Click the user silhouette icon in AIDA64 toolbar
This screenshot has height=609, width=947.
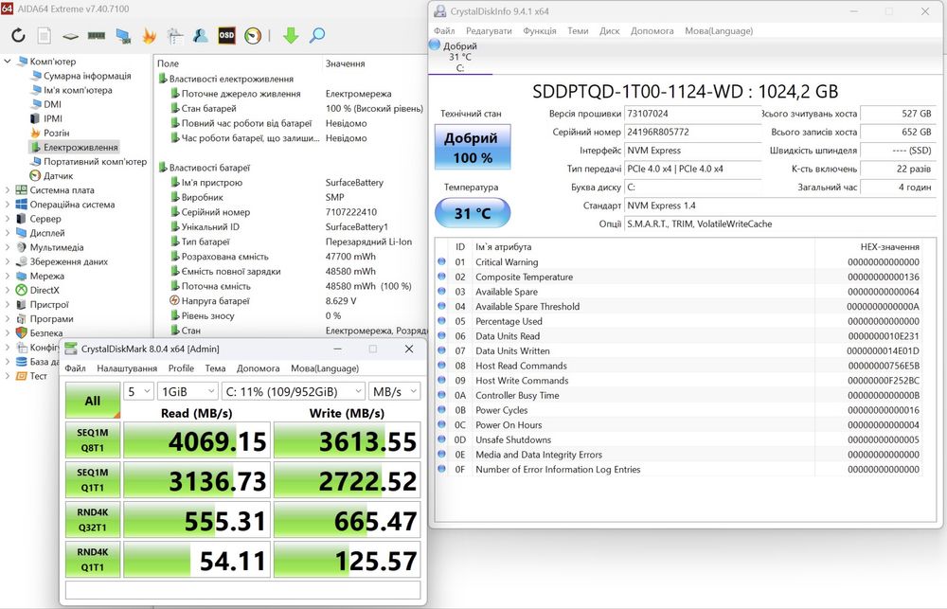(201, 36)
